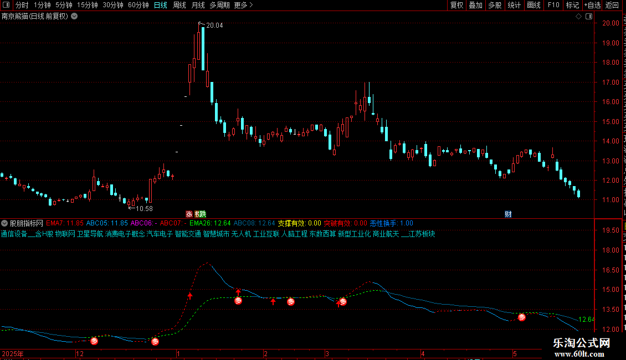Open the 商业航天 sector link
The height and width of the screenshot is (360, 626).
(386, 234)
